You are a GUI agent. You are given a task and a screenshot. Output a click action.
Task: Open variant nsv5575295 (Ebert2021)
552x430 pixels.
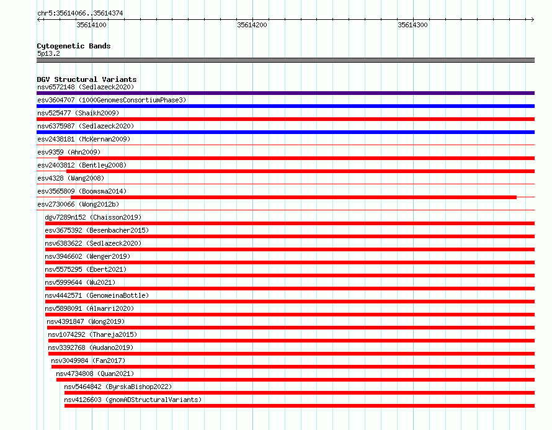pos(86,269)
